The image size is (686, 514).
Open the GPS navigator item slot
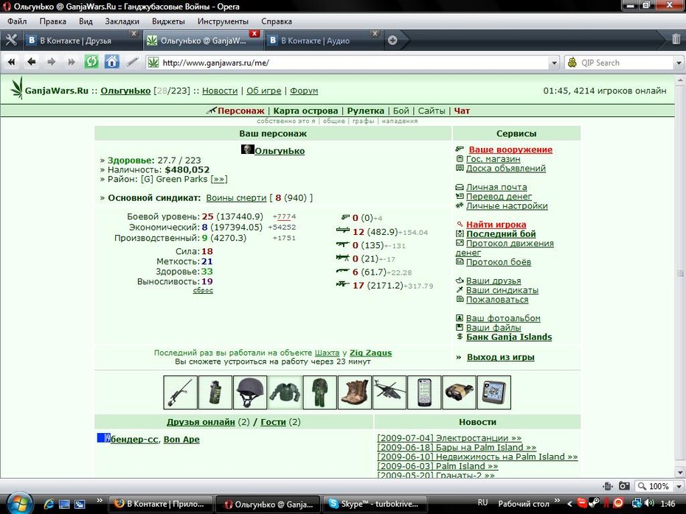[494, 392]
